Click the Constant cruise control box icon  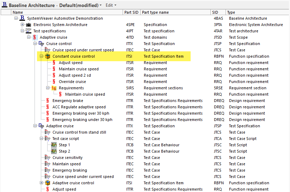click(x=48, y=56)
